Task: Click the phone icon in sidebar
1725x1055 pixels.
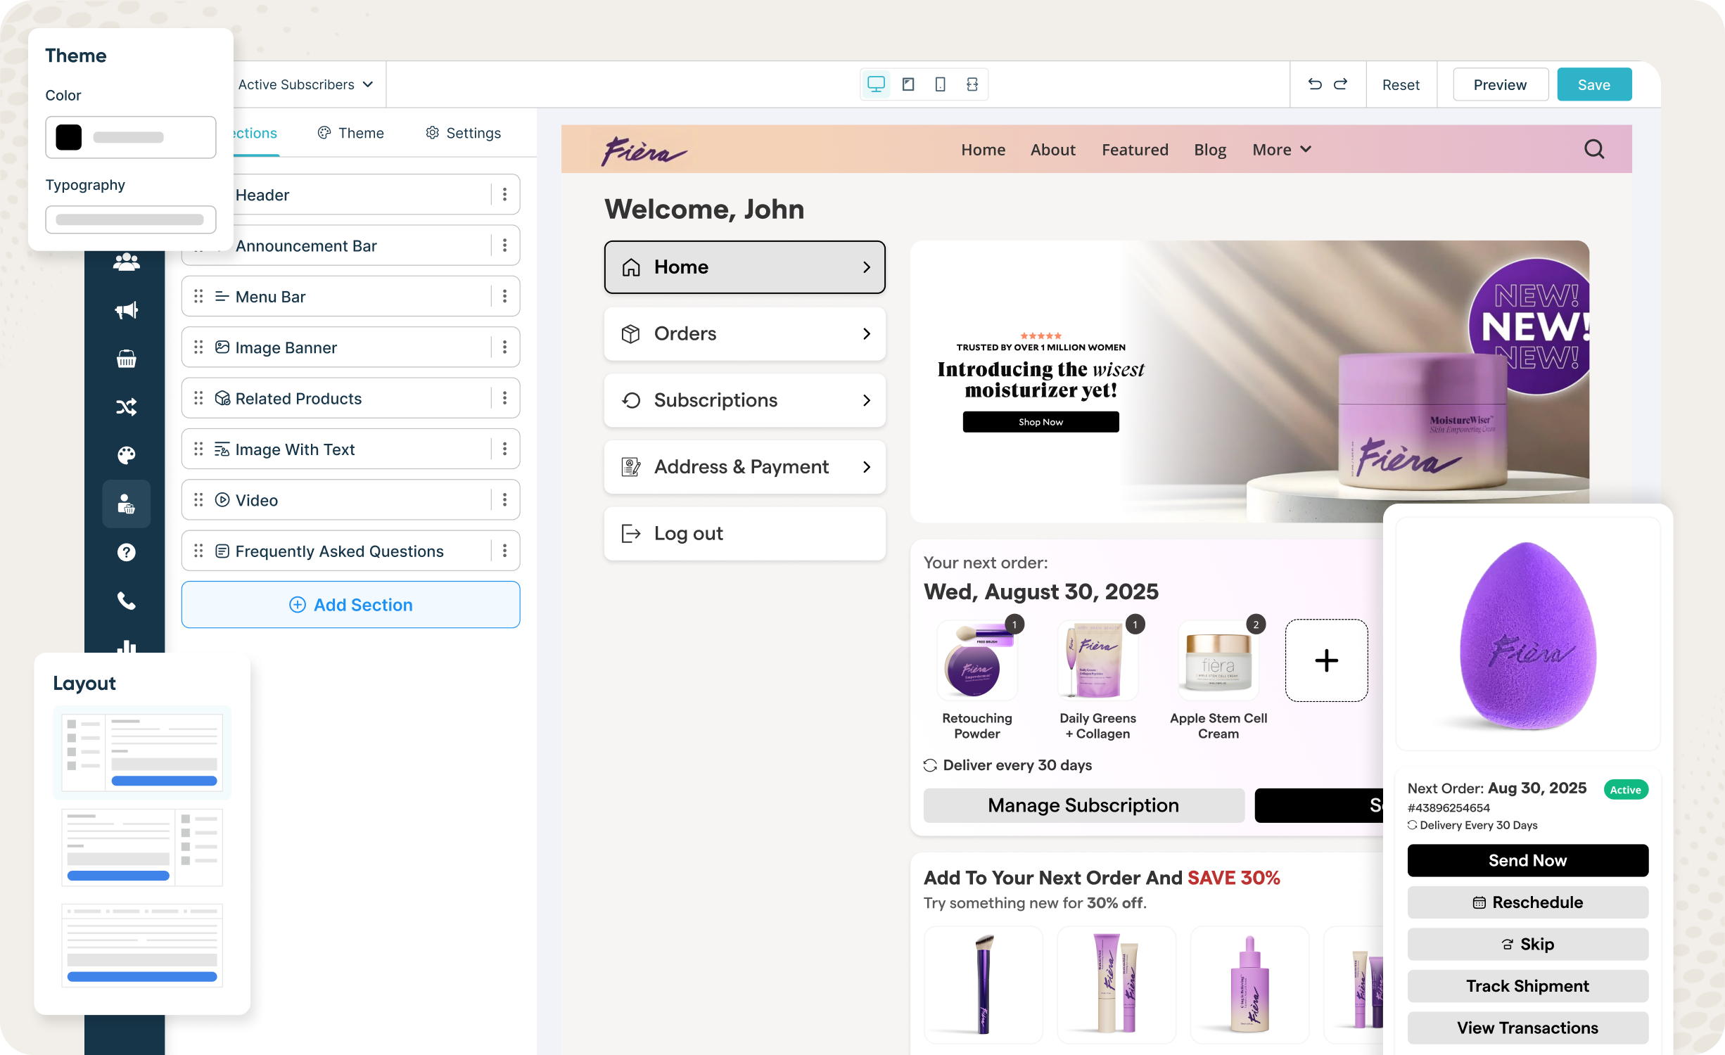Action: point(127,601)
